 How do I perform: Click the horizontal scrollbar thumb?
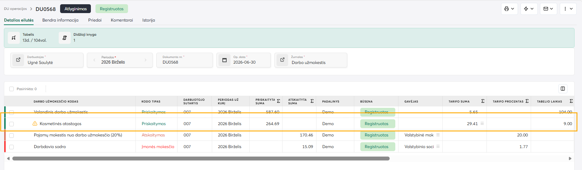click(201, 159)
